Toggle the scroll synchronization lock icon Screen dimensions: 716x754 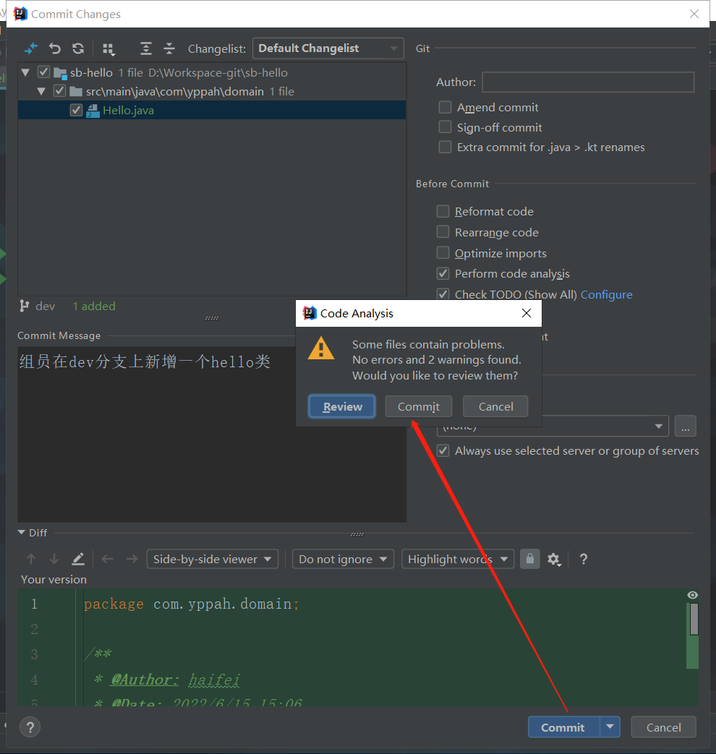[530, 559]
